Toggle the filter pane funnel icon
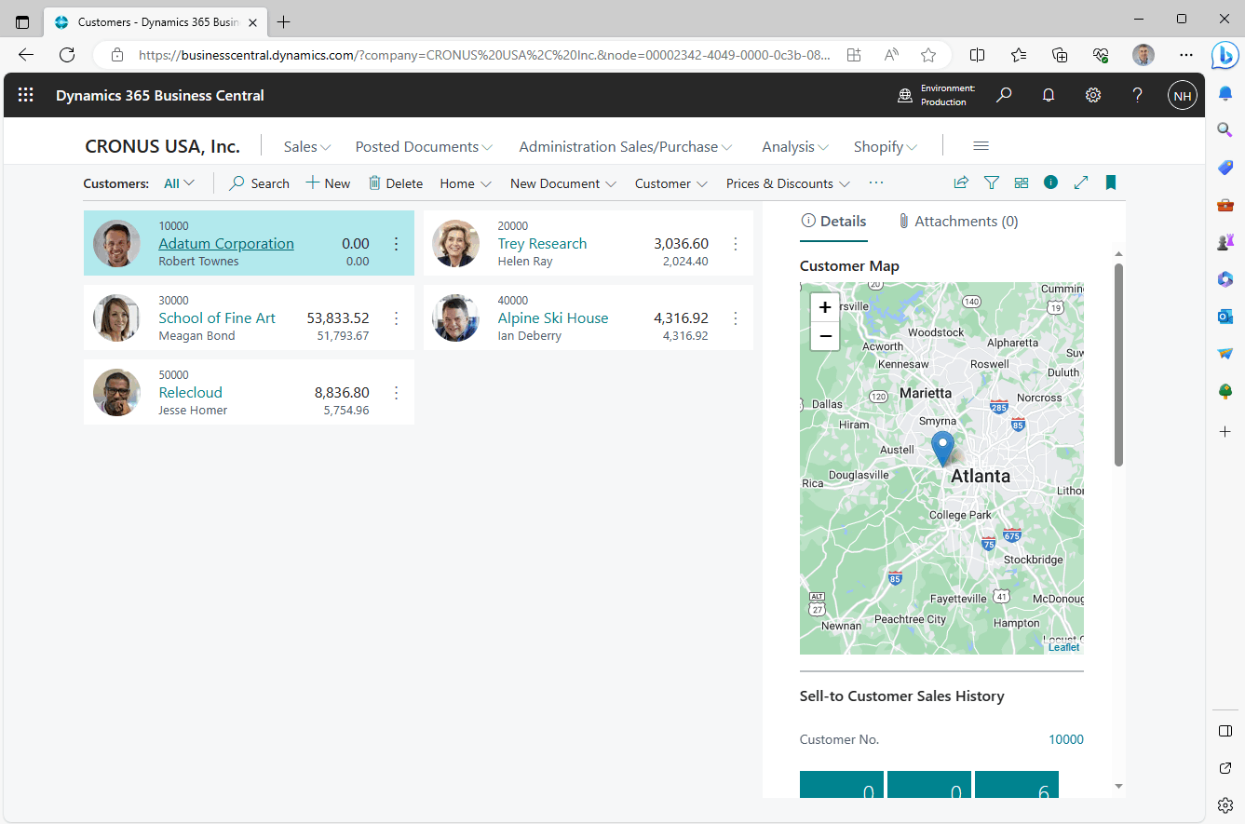The image size is (1245, 824). [x=992, y=183]
